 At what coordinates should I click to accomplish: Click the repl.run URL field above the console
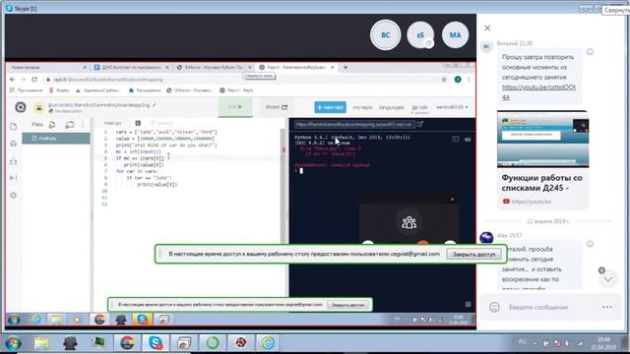[x=353, y=125]
